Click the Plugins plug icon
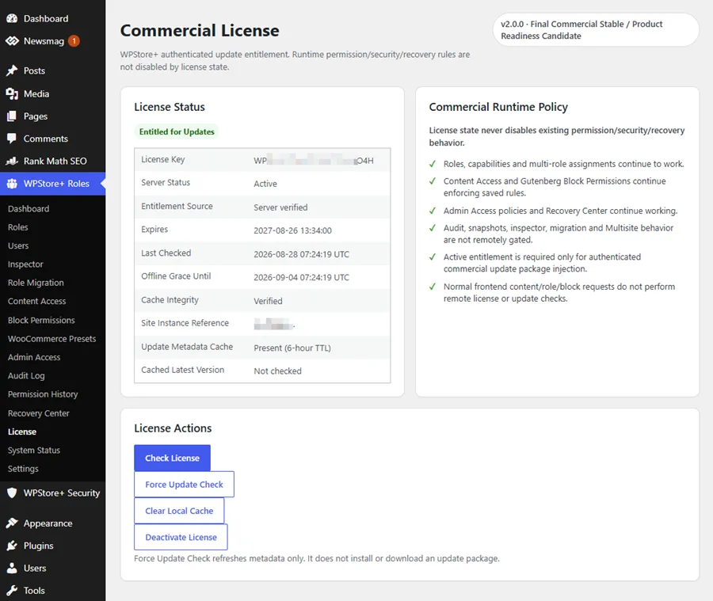The image size is (713, 601). tap(12, 546)
